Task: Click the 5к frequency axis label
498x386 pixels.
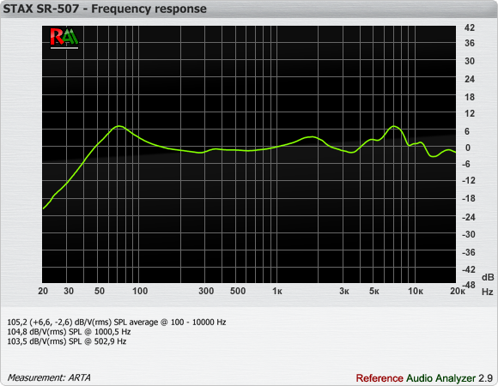Action: pos(373,291)
